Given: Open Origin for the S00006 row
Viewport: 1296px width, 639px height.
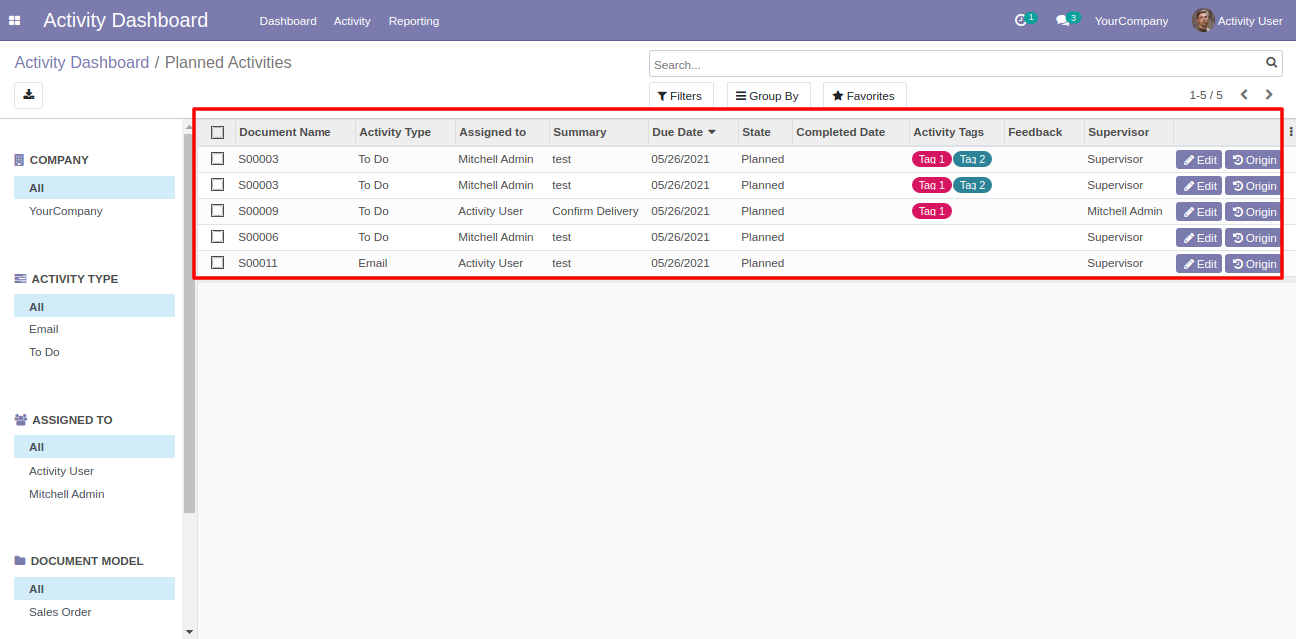Looking at the screenshot, I should [x=1253, y=238].
